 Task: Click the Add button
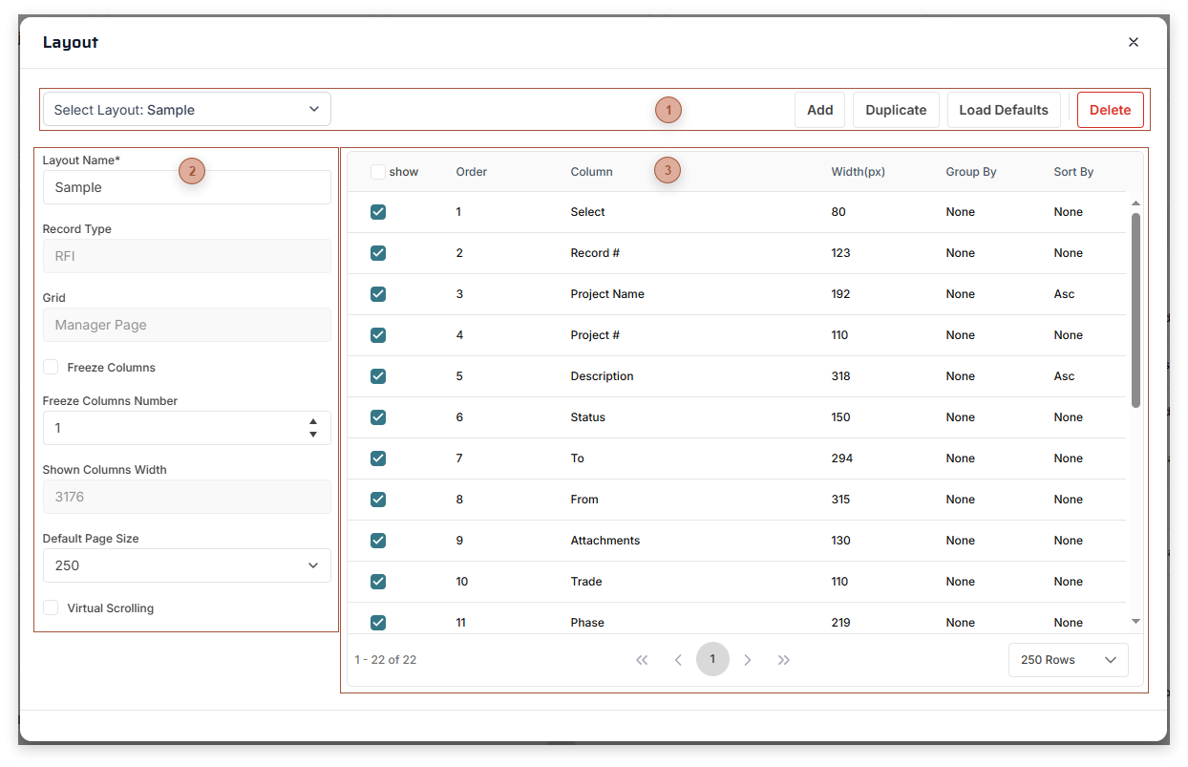[x=819, y=109]
